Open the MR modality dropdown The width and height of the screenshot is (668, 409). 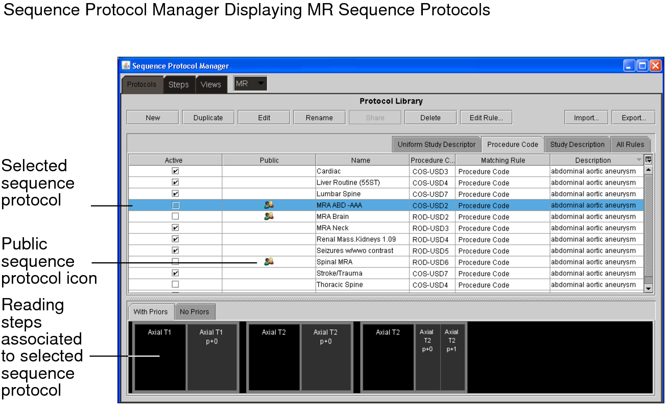click(250, 84)
